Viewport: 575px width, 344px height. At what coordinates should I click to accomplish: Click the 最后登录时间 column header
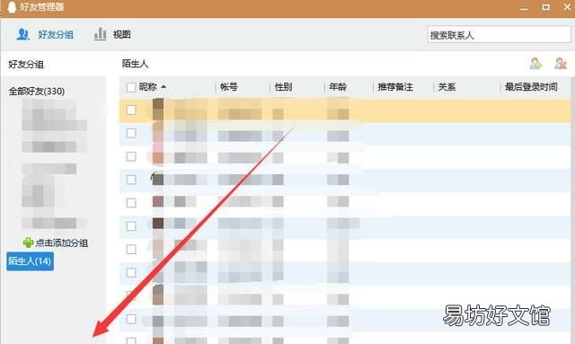coord(531,87)
